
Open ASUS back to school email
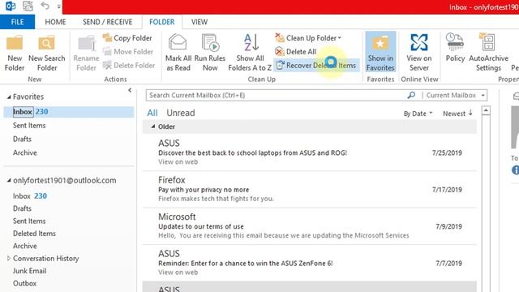pos(310,152)
